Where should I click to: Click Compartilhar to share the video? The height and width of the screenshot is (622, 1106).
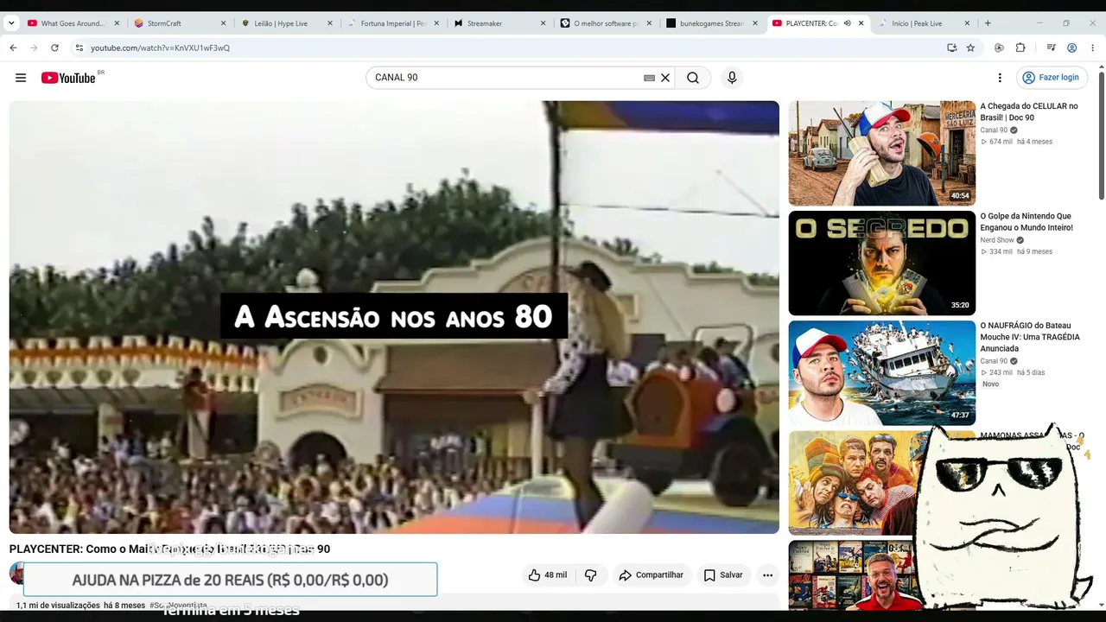[652, 575]
